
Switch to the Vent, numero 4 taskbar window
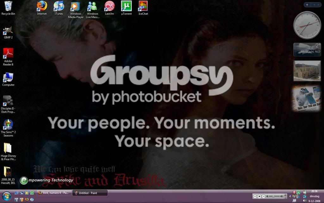pos(54,193)
